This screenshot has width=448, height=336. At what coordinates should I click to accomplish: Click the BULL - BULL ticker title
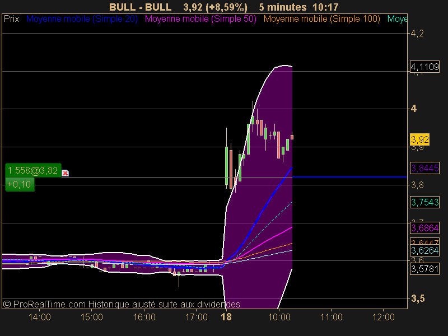pyautogui.click(x=141, y=7)
